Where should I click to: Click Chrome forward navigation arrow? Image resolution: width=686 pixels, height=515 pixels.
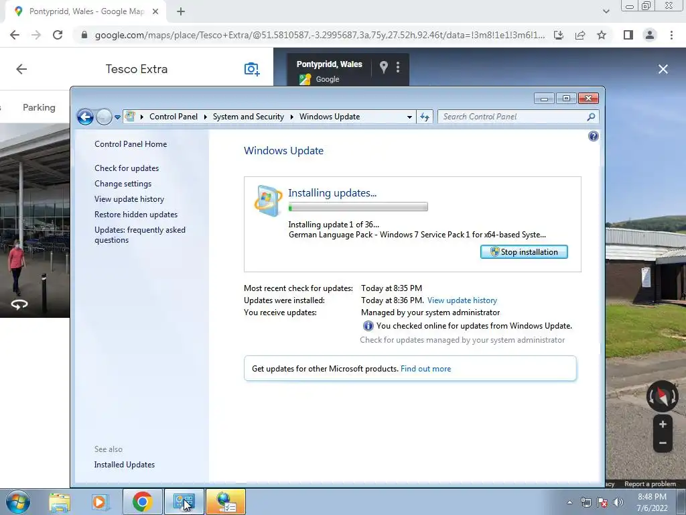pos(36,35)
